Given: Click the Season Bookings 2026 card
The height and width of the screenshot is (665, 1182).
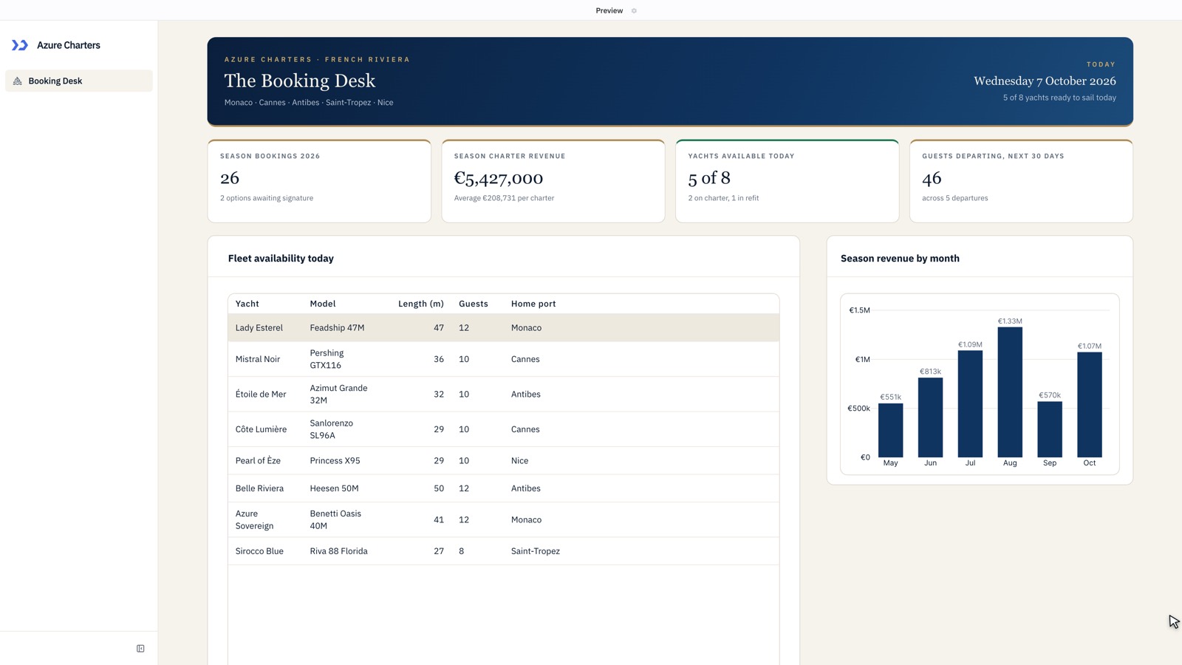Looking at the screenshot, I should [319, 181].
